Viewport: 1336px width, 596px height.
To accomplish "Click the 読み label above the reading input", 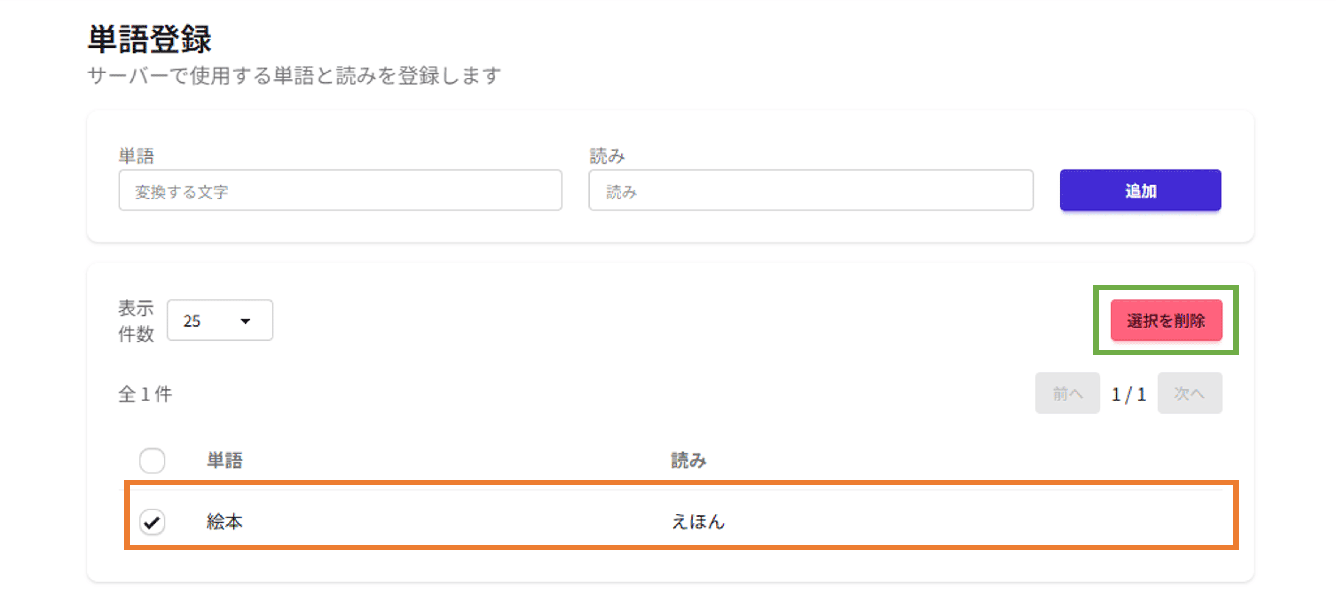I will [607, 156].
